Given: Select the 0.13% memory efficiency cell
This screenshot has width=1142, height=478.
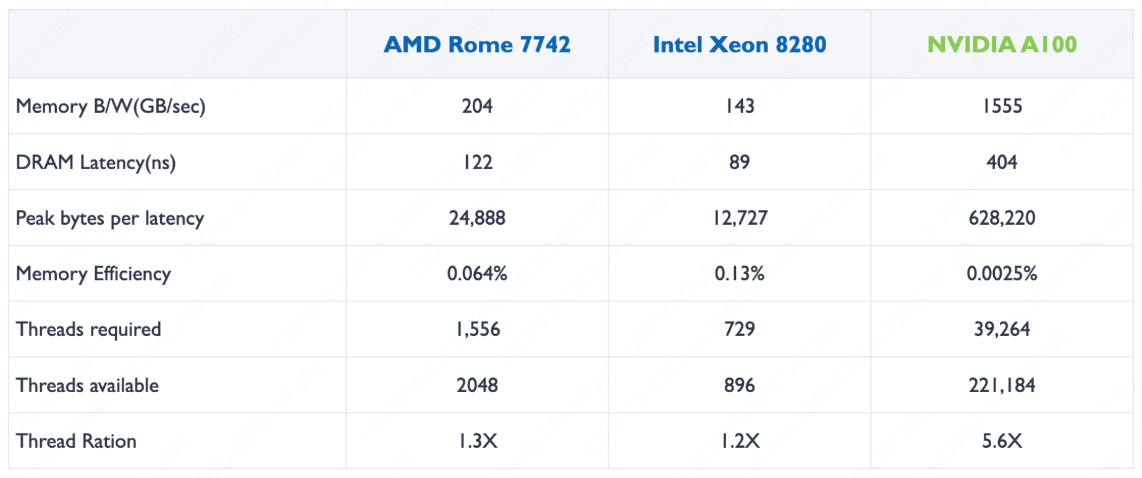Looking at the screenshot, I should tap(739, 274).
